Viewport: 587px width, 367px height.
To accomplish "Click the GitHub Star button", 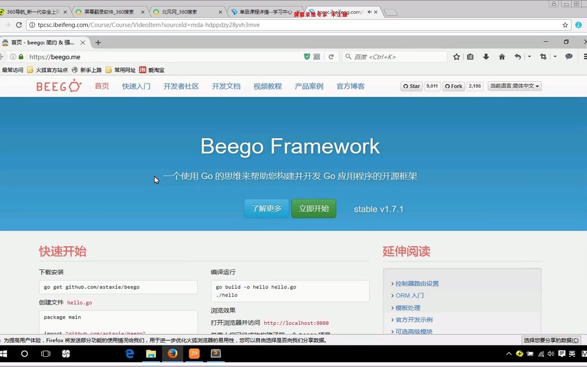I will coord(412,86).
